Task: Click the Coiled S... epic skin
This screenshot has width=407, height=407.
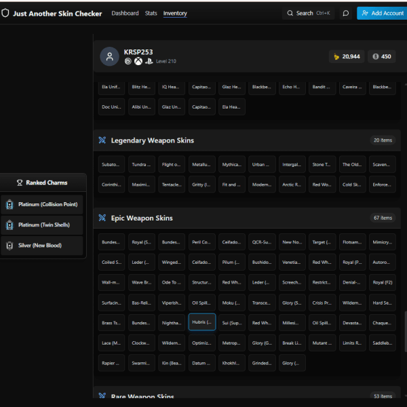Action: [111, 262]
